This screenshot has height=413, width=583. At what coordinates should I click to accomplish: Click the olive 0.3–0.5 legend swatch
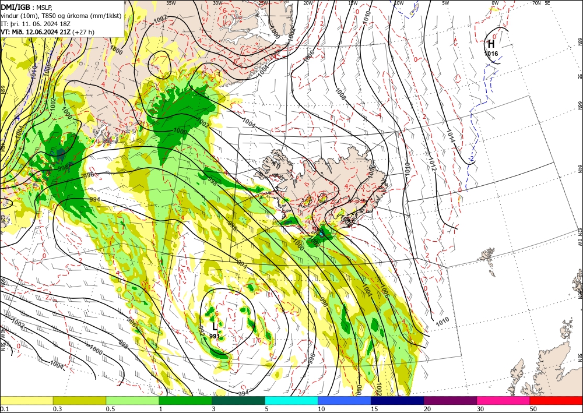click(79, 400)
